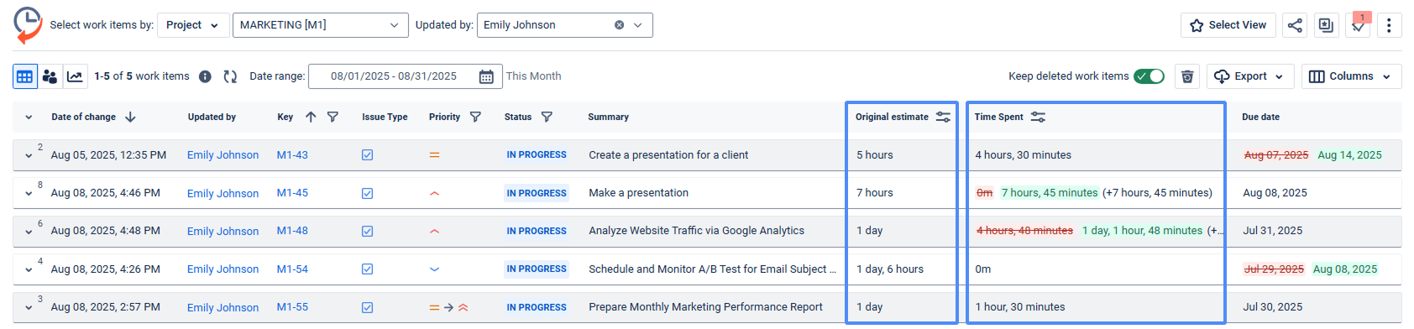
Task: Click the task issue type icon for M1-43
Action: click(367, 155)
